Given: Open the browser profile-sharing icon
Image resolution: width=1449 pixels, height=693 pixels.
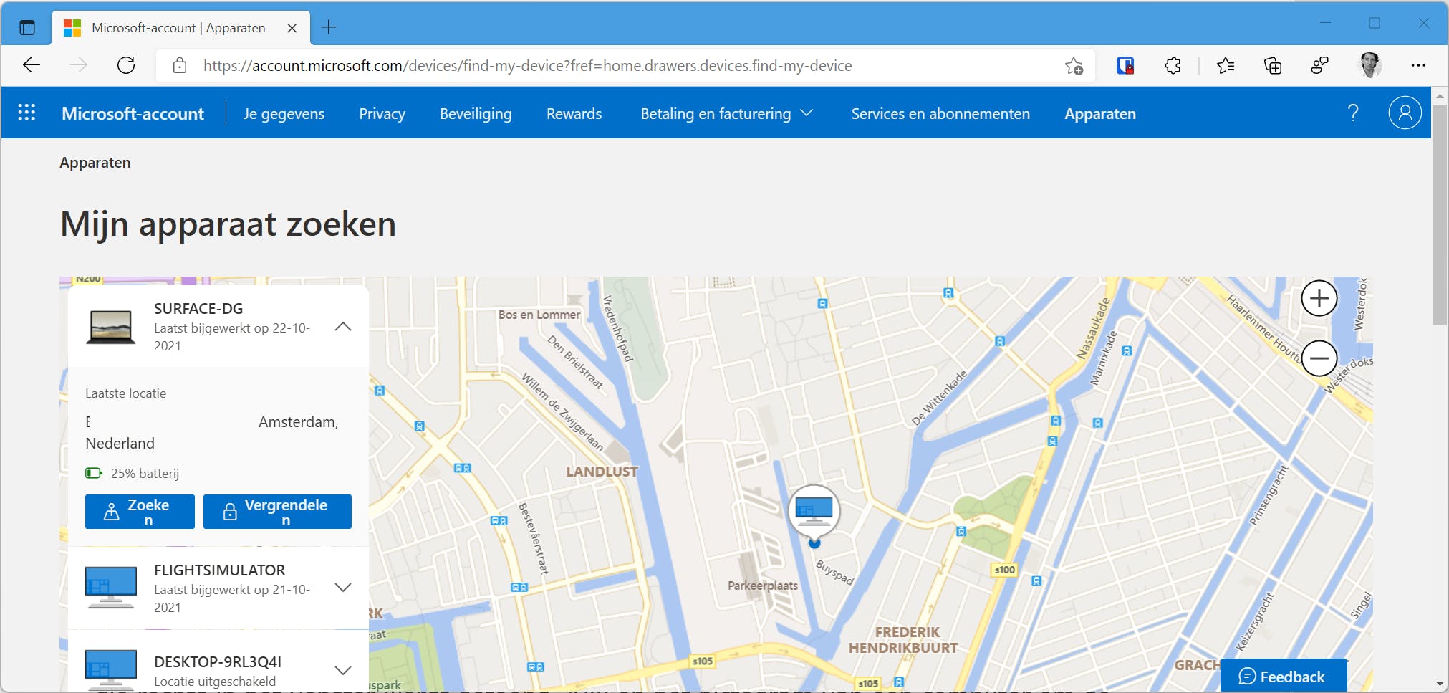Looking at the screenshot, I should (x=1319, y=66).
